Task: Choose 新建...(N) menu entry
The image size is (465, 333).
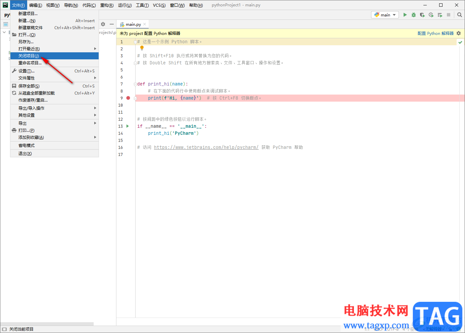Action: click(54, 20)
